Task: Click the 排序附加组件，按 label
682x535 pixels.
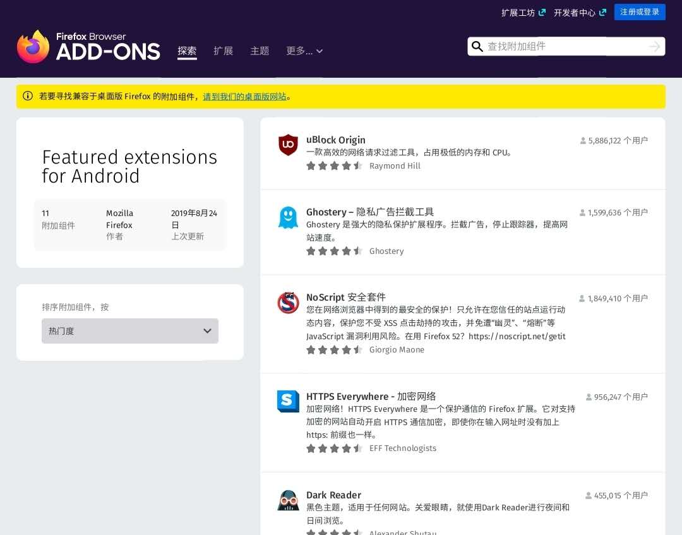Action: [x=75, y=307]
